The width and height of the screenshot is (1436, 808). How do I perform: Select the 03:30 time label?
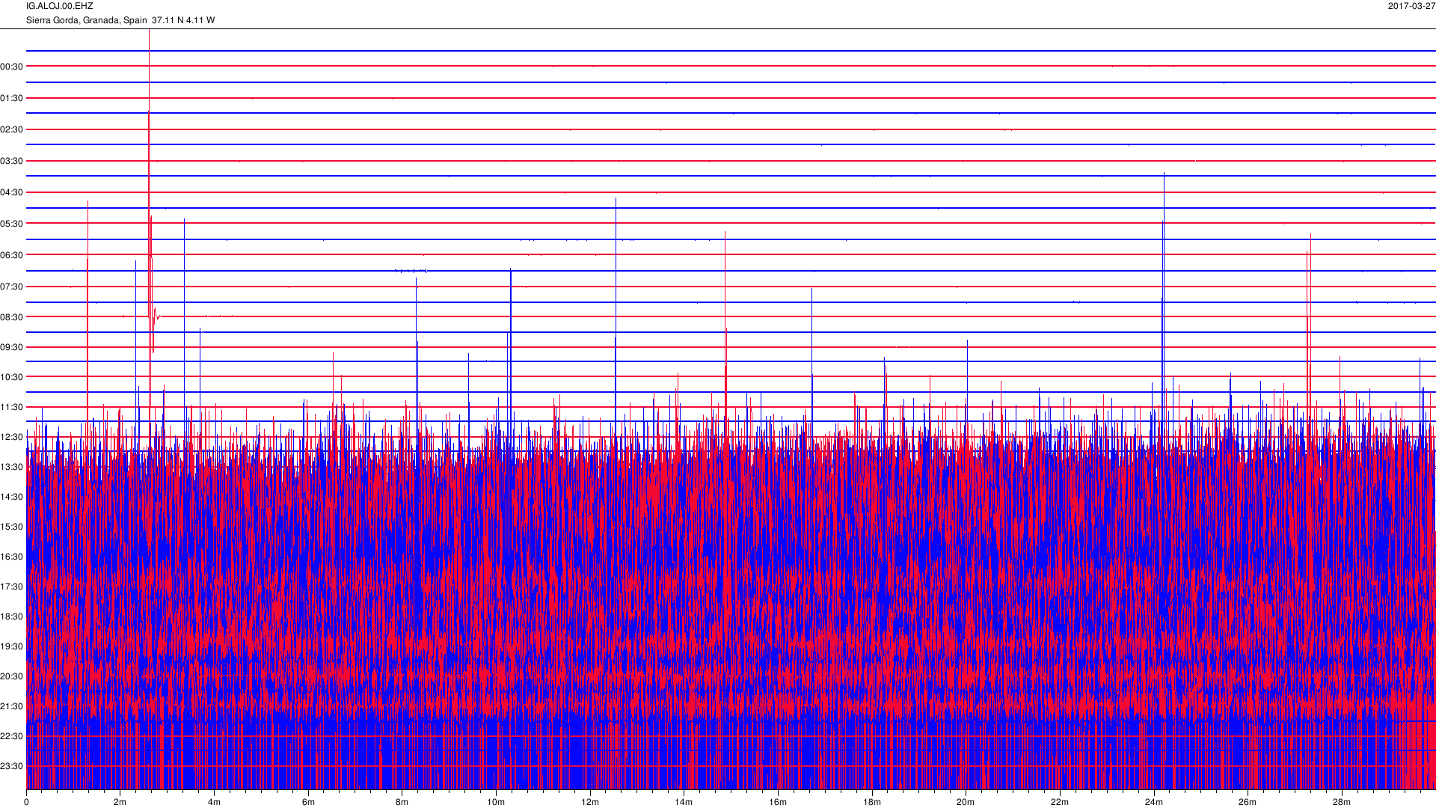click(12, 161)
